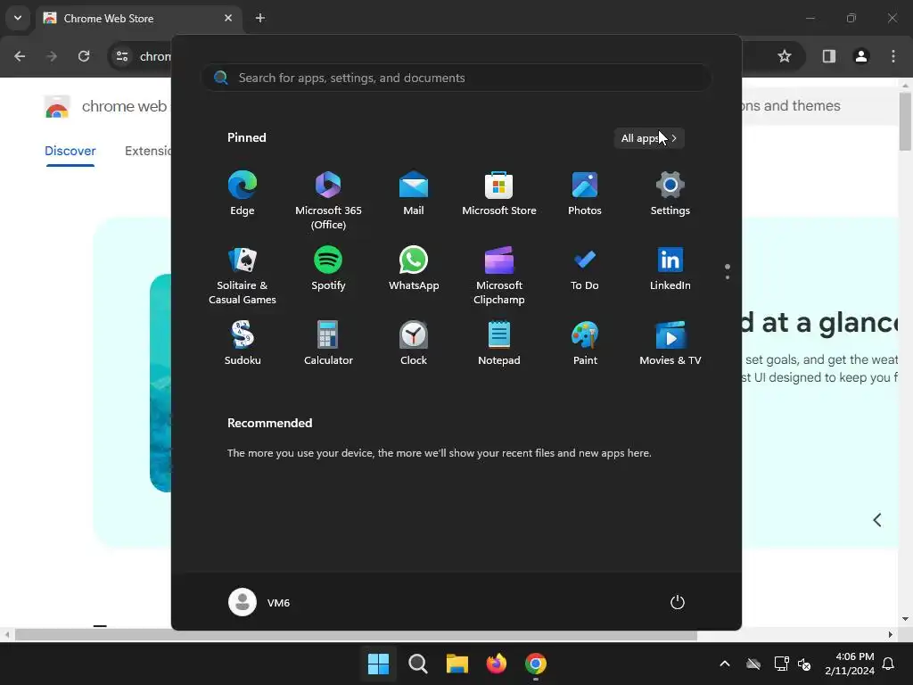Go forward in Chrome
The height and width of the screenshot is (685, 913).
click(52, 56)
